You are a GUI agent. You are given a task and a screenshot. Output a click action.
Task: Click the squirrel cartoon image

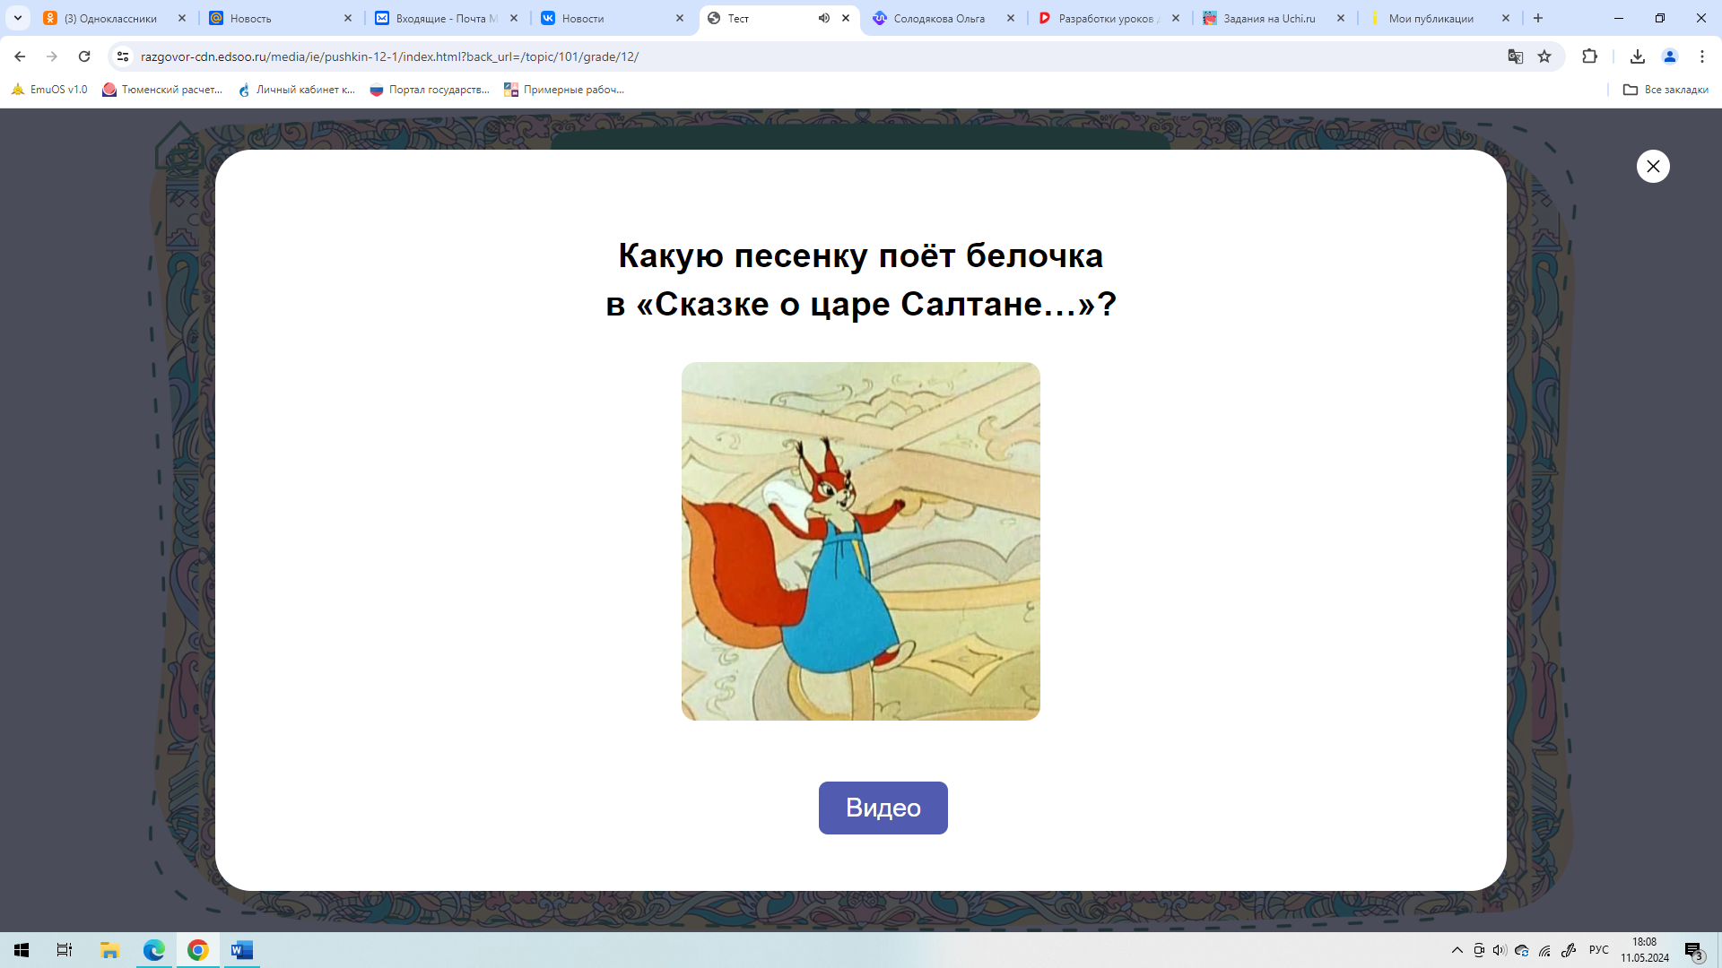[x=861, y=541]
